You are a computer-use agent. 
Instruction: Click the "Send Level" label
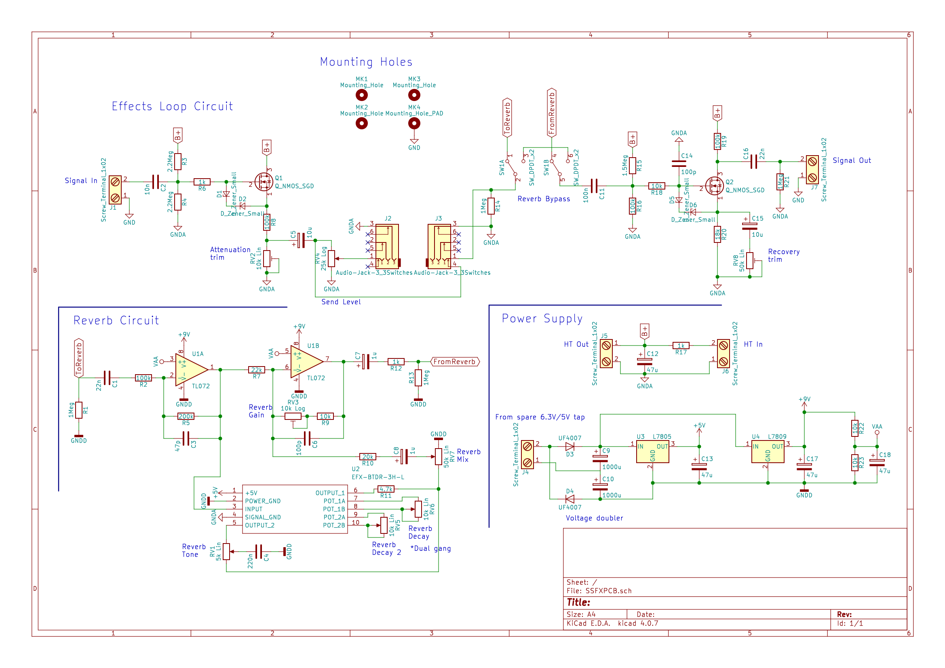pos(341,302)
